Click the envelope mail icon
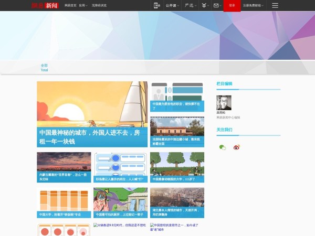Screen dimensions: 315x236 click(216, 5)
